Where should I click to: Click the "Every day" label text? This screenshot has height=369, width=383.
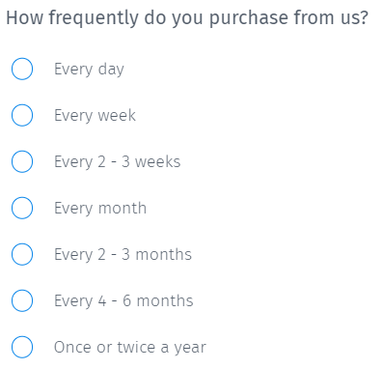tap(89, 70)
